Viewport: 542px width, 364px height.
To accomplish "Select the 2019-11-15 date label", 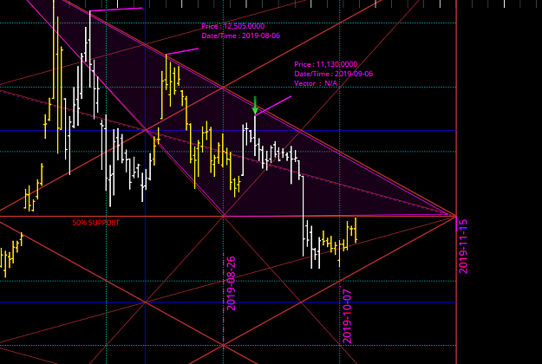I will 463,246.
